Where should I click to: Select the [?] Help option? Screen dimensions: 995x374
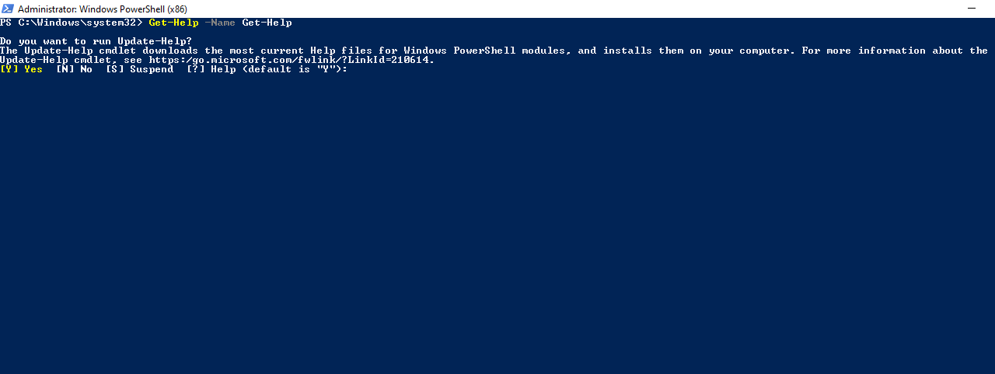[211, 69]
